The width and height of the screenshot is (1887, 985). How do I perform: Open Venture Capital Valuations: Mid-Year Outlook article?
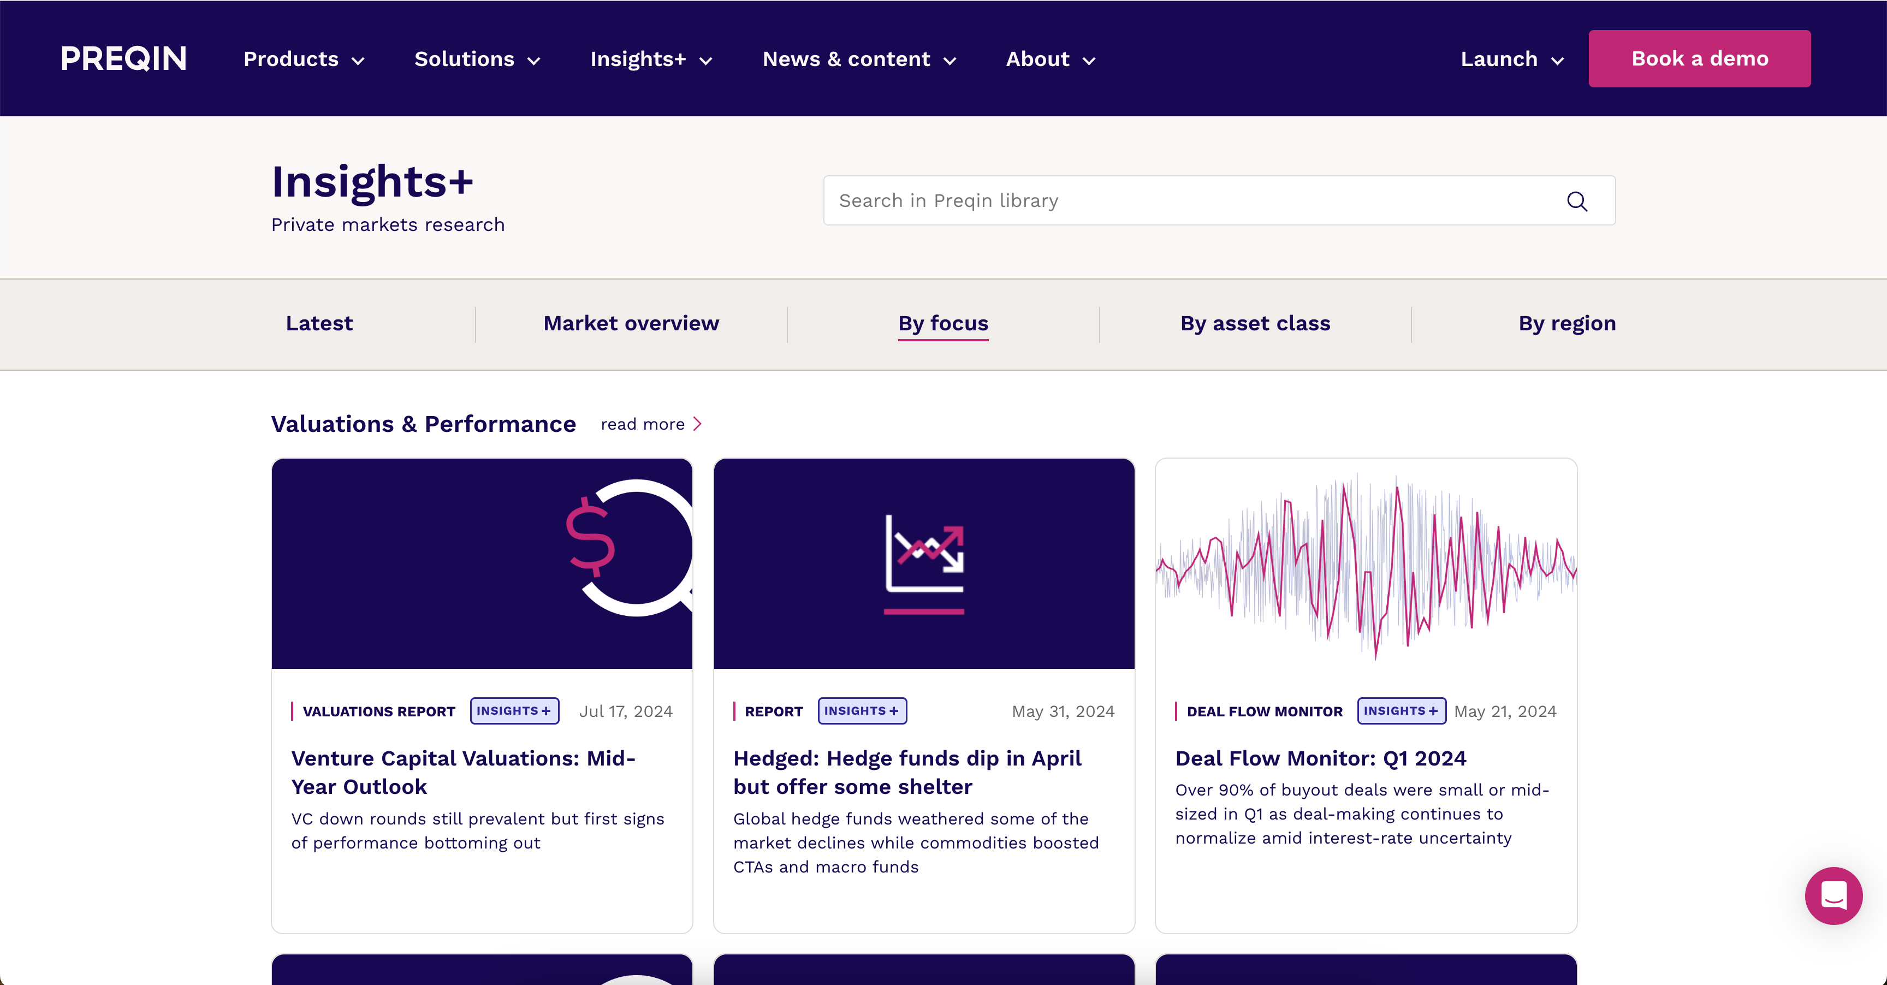pos(464,772)
